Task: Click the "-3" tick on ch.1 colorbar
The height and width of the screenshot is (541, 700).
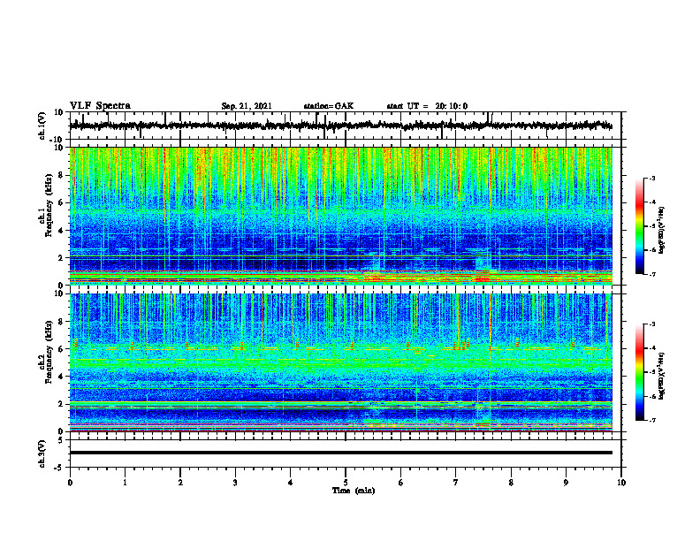Action: coord(652,179)
